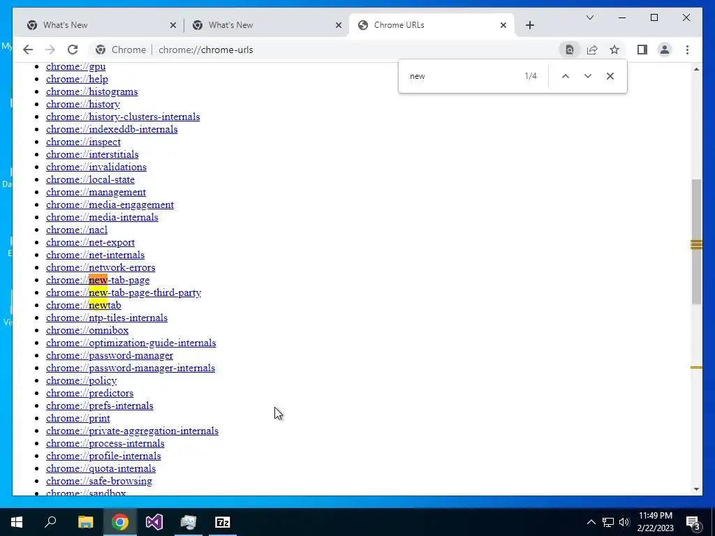Open chrome://net-export link
Screen dimensions: 715x536
[90, 242]
